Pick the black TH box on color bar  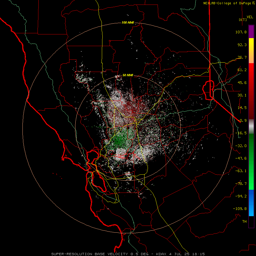(x=251, y=222)
